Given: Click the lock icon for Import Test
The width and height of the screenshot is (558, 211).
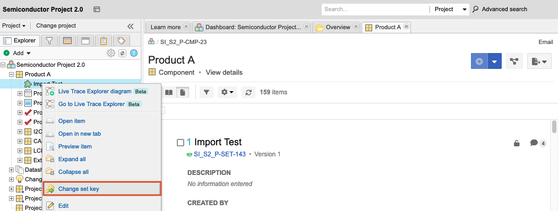Looking at the screenshot, I should pyautogui.click(x=517, y=143).
